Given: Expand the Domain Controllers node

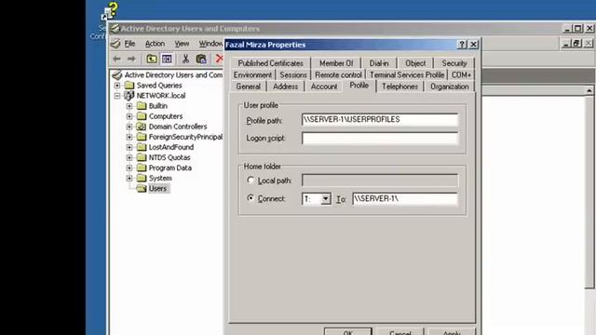Looking at the screenshot, I should [x=129, y=127].
